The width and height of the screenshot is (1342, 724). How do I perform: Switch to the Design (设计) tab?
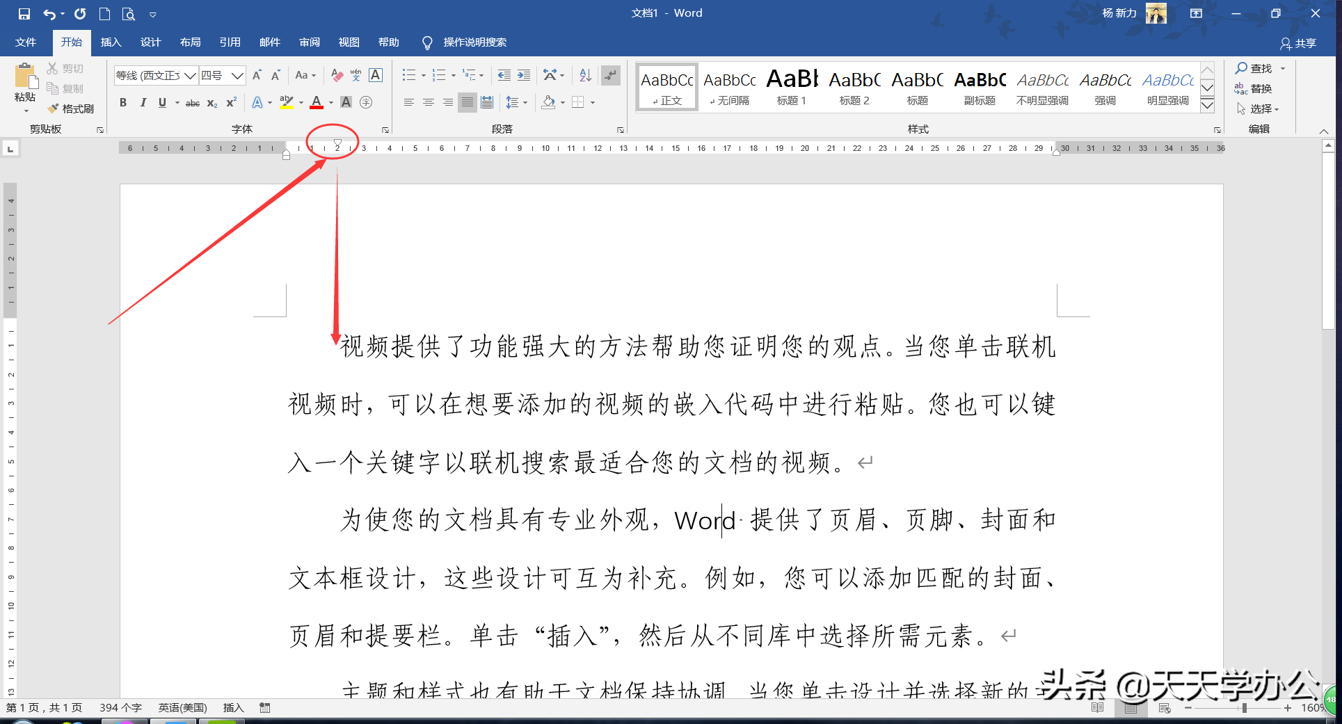(x=151, y=42)
